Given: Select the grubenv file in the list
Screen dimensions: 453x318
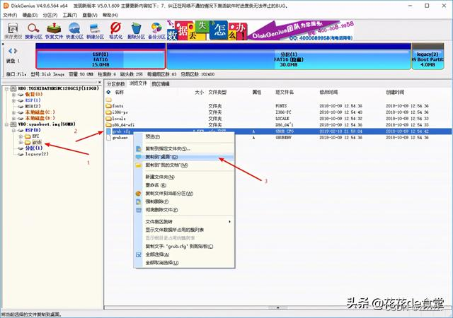Looking at the screenshot, I should click(x=120, y=139).
